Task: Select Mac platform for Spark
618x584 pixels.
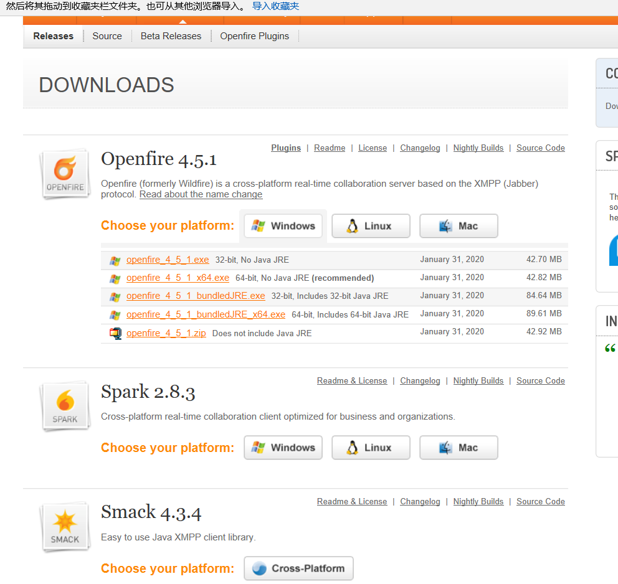Action: click(x=459, y=448)
